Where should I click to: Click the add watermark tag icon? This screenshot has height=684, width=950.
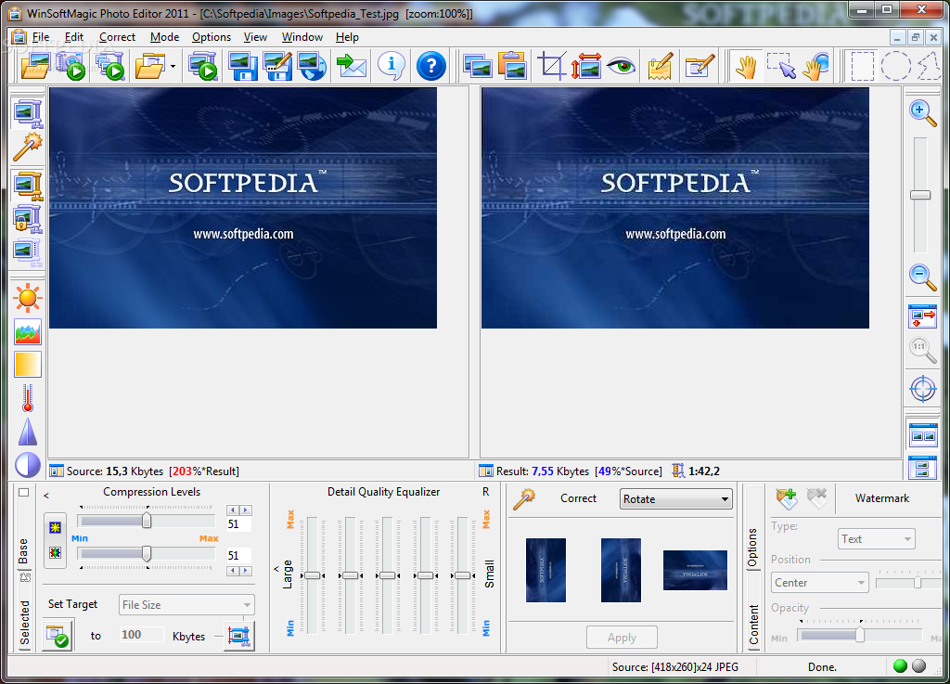coord(787,498)
